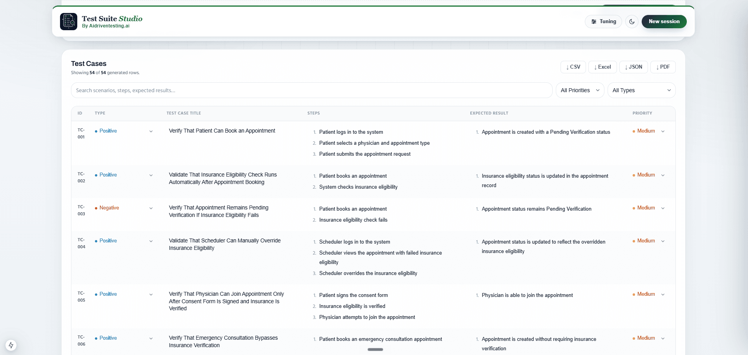Open type dropdown for TC-006
The image size is (748, 355).
(124, 338)
